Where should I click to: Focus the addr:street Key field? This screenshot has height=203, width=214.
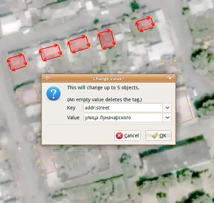[x=123, y=108]
